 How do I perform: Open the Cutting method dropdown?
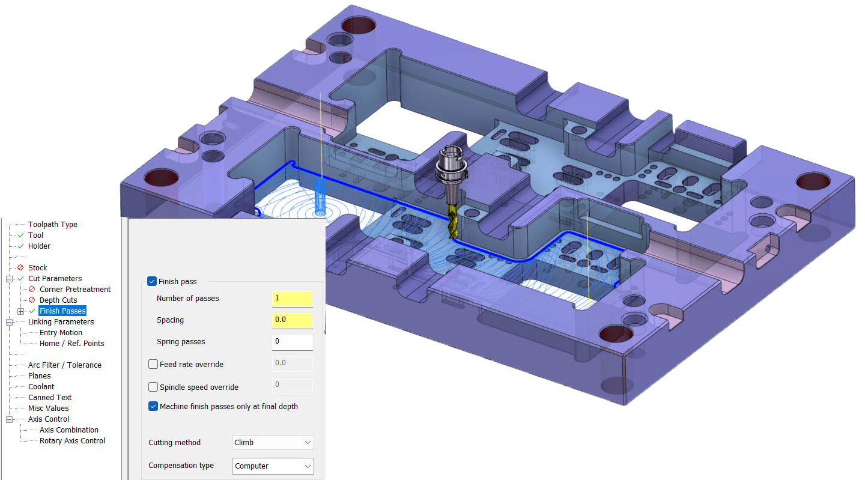point(273,443)
